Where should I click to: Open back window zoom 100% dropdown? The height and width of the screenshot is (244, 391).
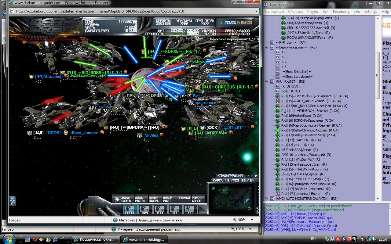(250, 229)
